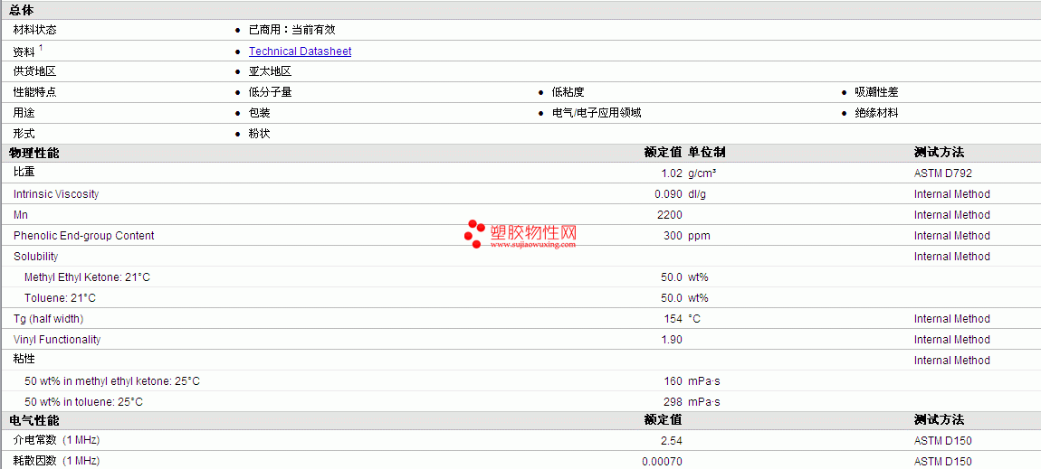Click the 绝缘材料 usage entry
Viewport: 1041px width, 469px height.
click(876, 113)
